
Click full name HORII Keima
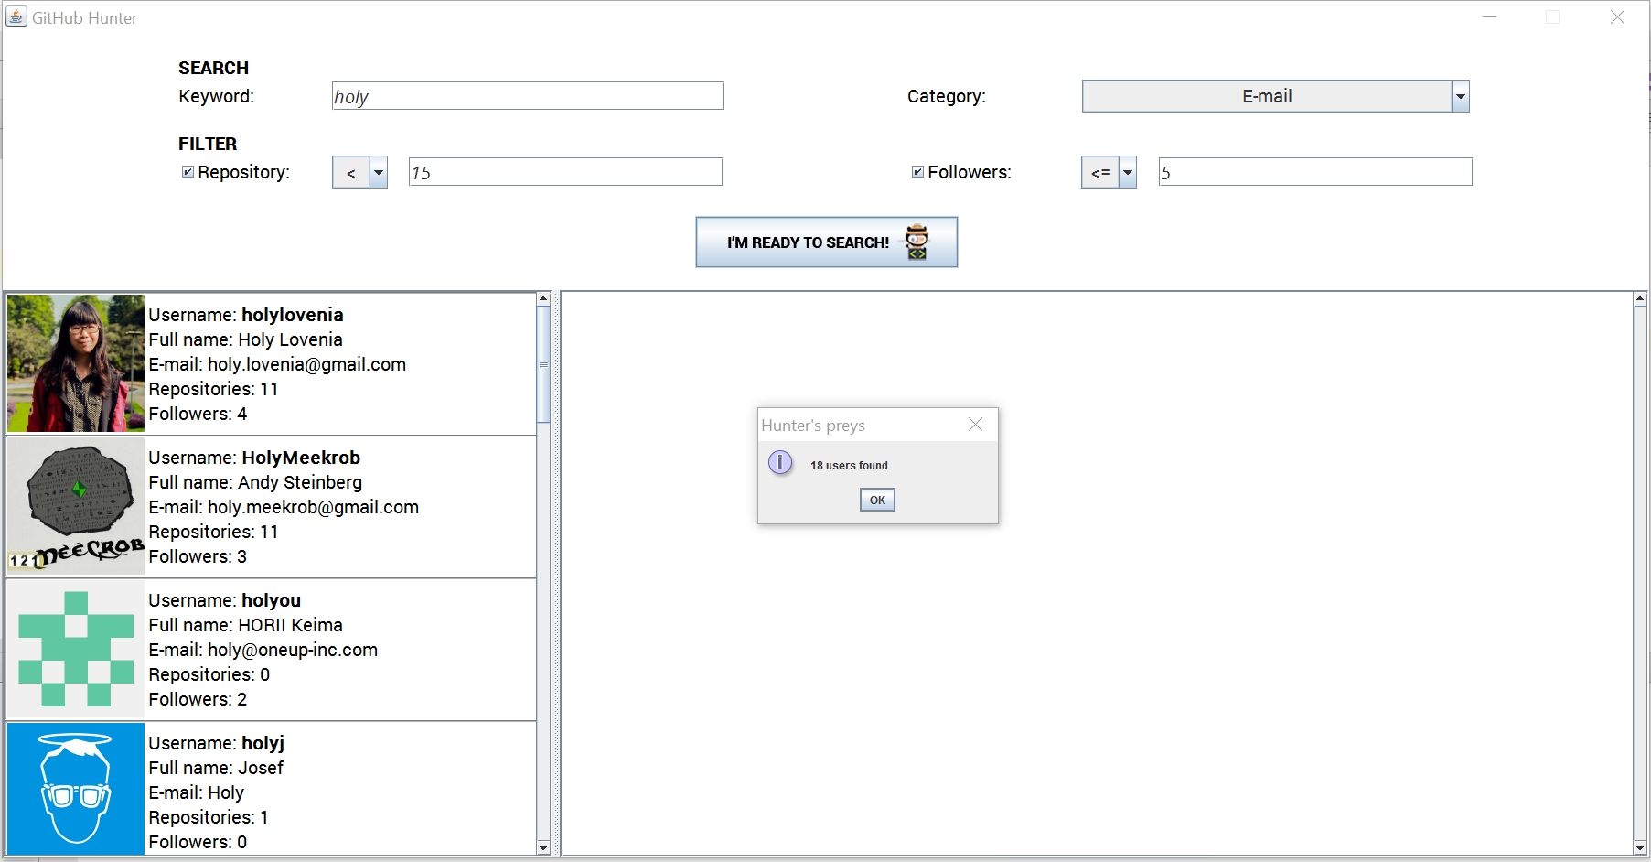pyautogui.click(x=290, y=625)
